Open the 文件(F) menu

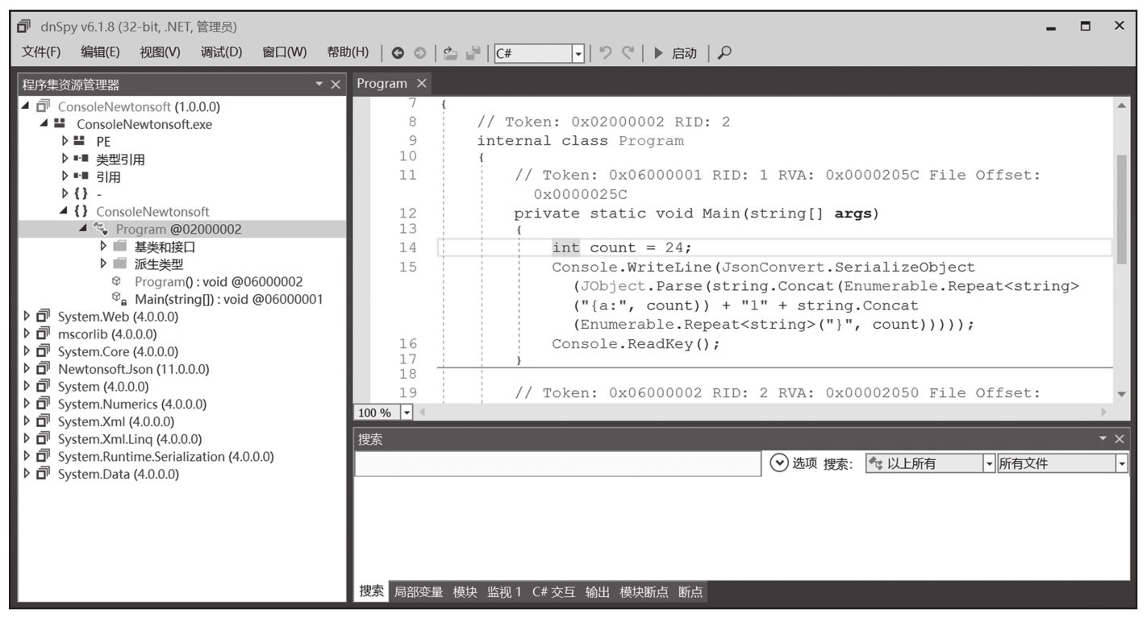click(x=41, y=52)
